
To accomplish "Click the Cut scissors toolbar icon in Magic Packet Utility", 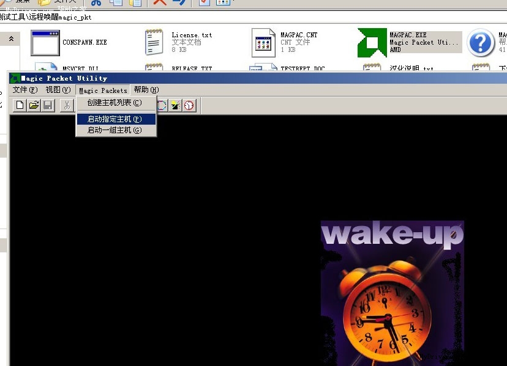I will 67,105.
